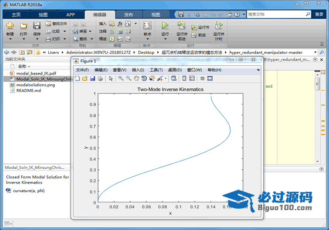Viewport: 329px width, 230px height.
Task: Switch to APP tab
Action: pos(70,15)
